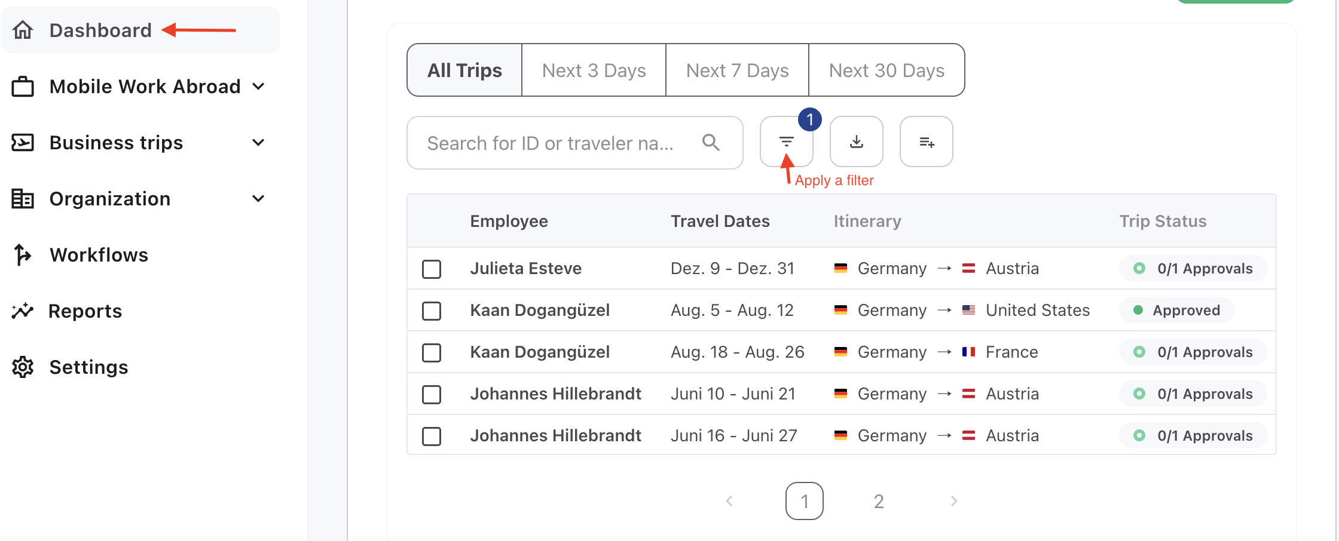This screenshot has width=1339, height=541.
Task: Click the search magnifier icon
Action: [711, 143]
